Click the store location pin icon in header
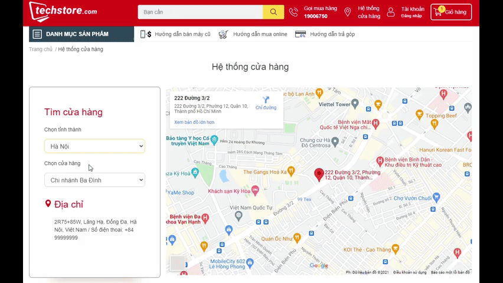The image size is (503, 283). click(x=347, y=12)
